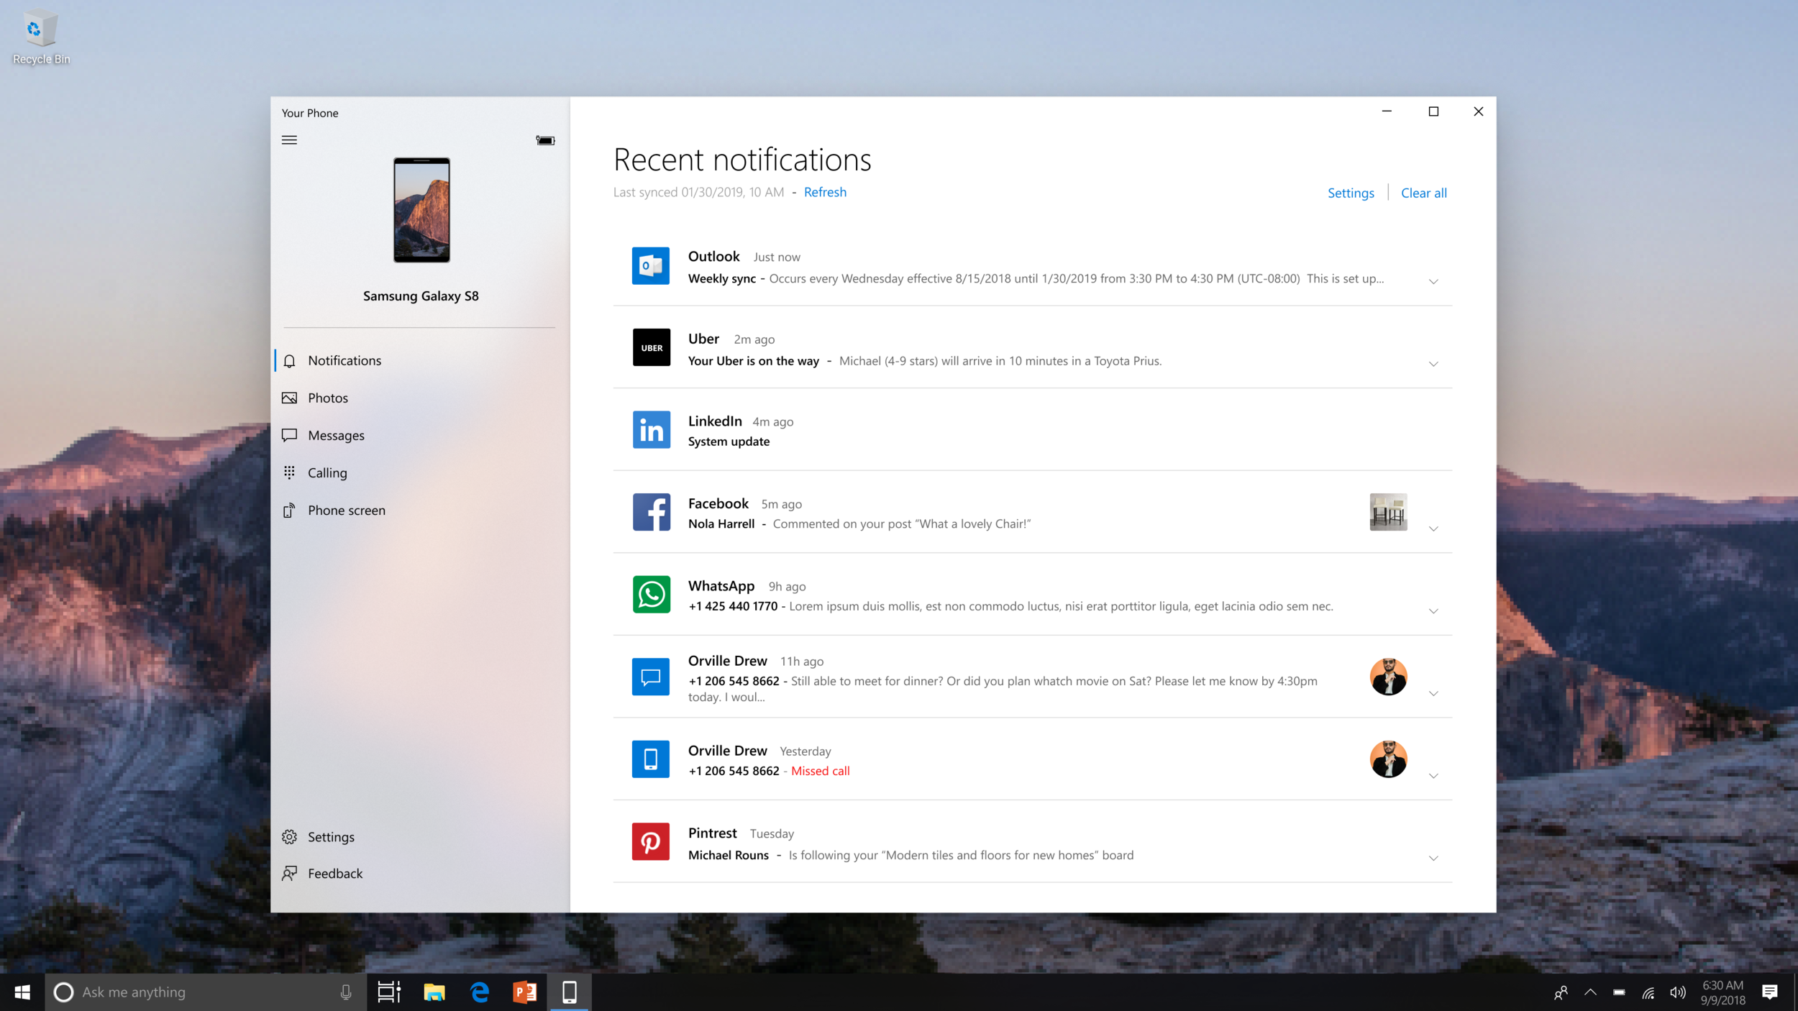The height and width of the screenshot is (1011, 1798).
Task: Click the LinkedIn notification icon
Action: [651, 430]
